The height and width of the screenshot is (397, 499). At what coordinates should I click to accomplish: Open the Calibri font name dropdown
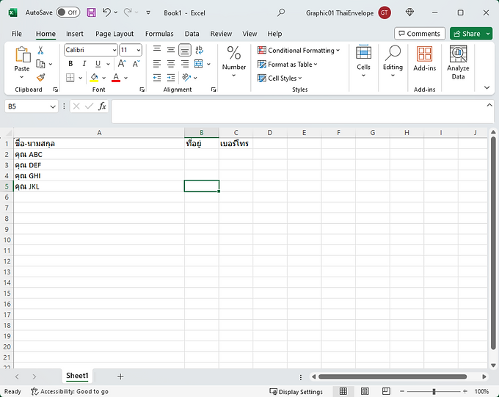(114, 50)
